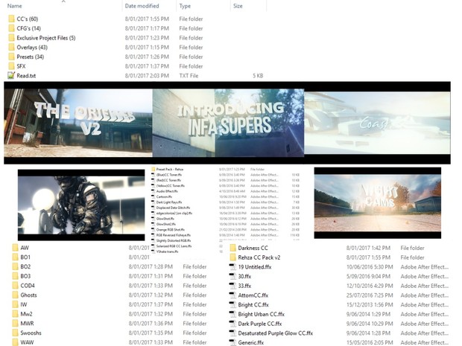Click the 8/01/2017 2:03 PM date of Read.txt
This screenshot has width=462, height=346.
point(147,76)
